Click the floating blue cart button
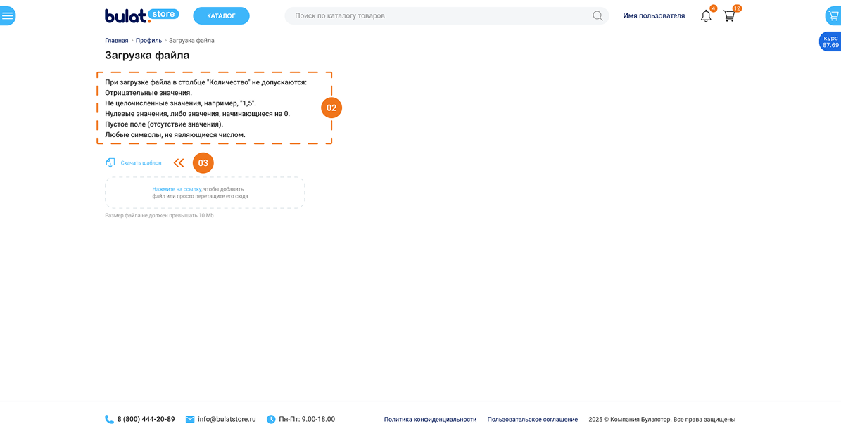This screenshot has width=841, height=438. pyautogui.click(x=833, y=15)
